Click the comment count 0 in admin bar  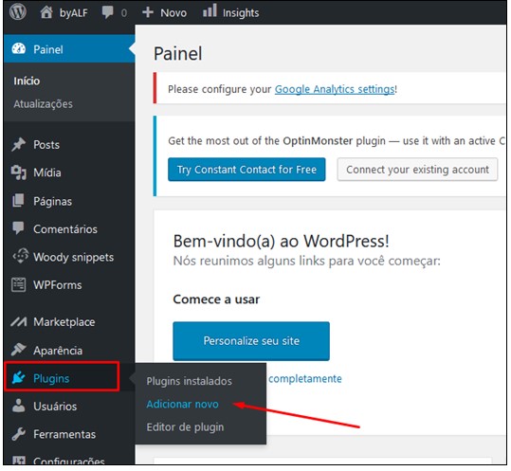tap(124, 13)
